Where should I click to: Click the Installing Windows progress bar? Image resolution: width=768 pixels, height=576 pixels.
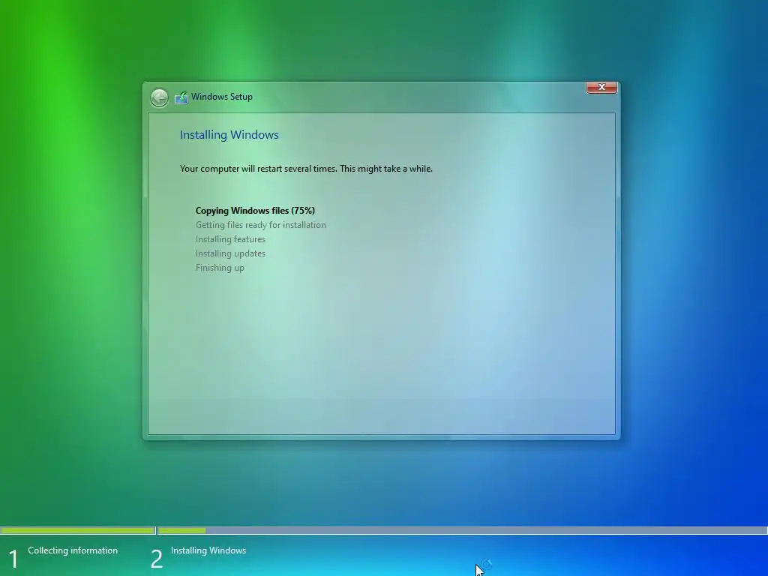462,530
